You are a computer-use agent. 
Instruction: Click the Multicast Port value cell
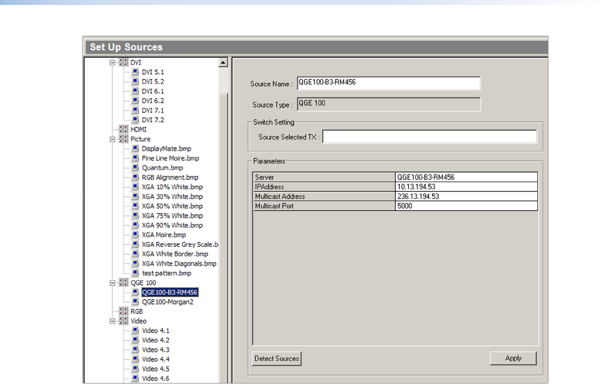[466, 206]
